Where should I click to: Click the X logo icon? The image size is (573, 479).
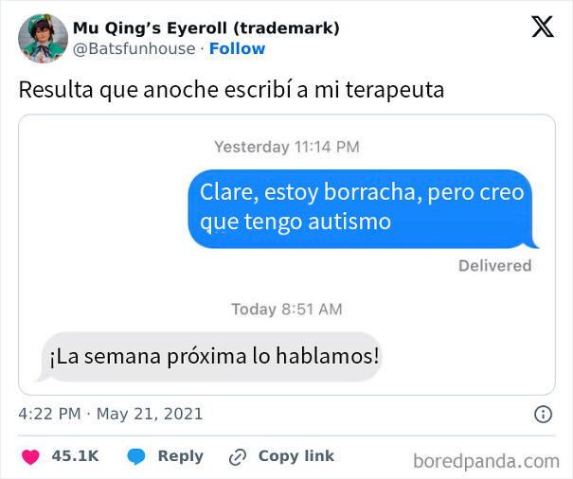point(543,27)
